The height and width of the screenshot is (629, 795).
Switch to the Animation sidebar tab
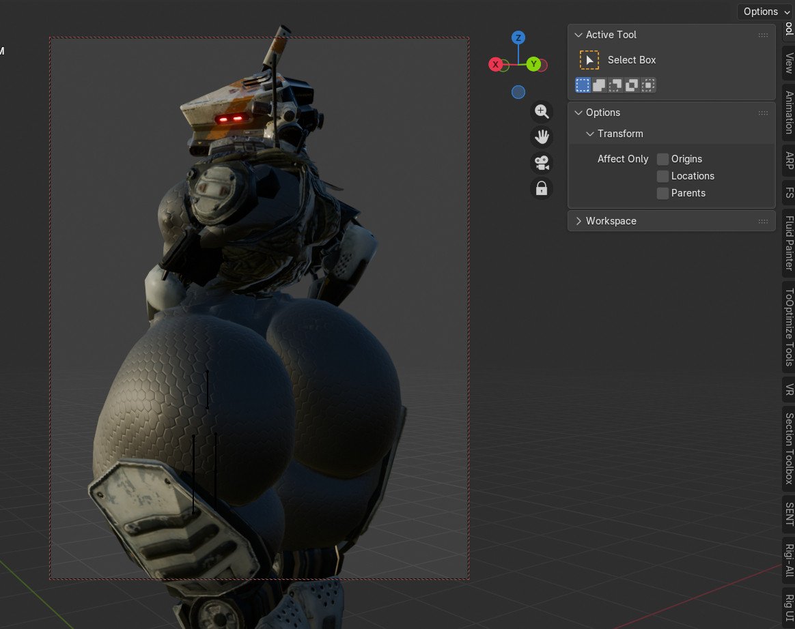(789, 113)
